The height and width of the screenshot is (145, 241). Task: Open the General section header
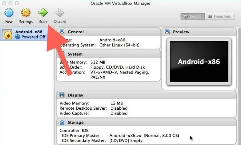click(x=108, y=32)
